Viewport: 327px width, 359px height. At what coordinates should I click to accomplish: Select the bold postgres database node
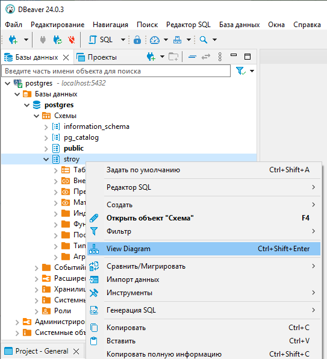[x=59, y=105]
